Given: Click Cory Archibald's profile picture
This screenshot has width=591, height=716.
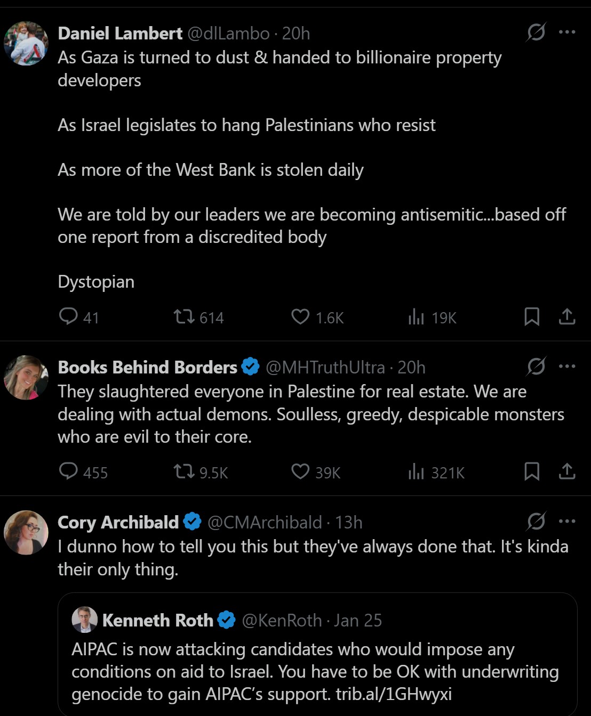Looking at the screenshot, I should point(26,532).
